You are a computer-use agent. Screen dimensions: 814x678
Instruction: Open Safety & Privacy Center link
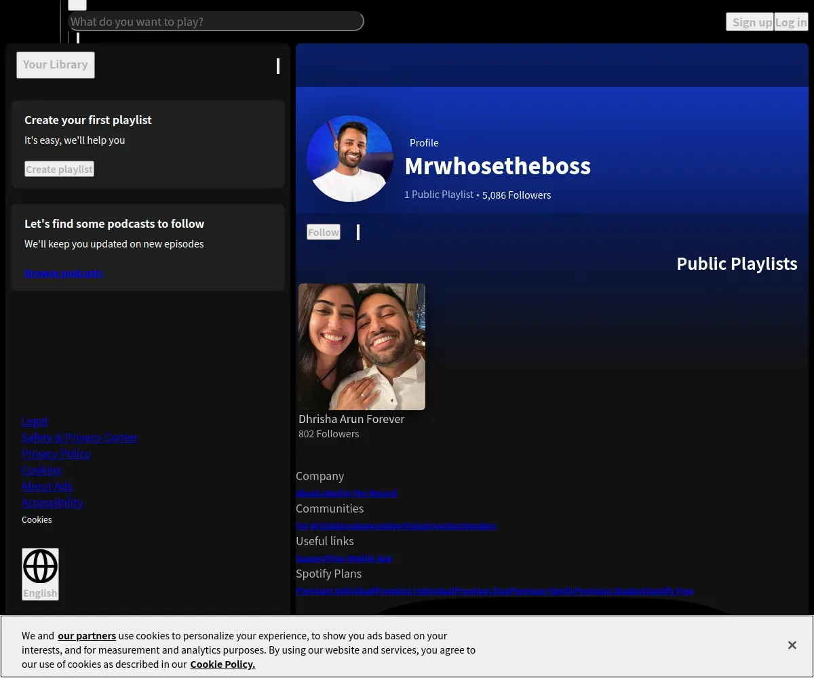79,437
